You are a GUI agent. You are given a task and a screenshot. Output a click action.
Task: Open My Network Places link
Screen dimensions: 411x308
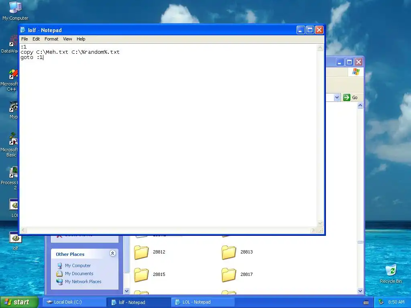point(83,282)
